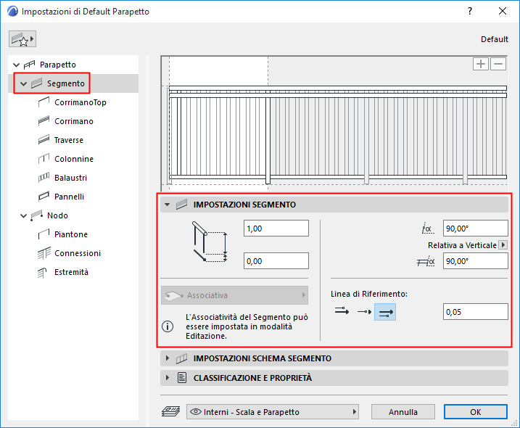Click the Pannelli panel icon
520x428 pixels.
point(44,197)
